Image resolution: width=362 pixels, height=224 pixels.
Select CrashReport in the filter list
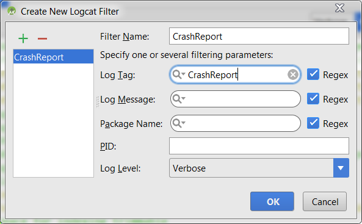[53, 57]
